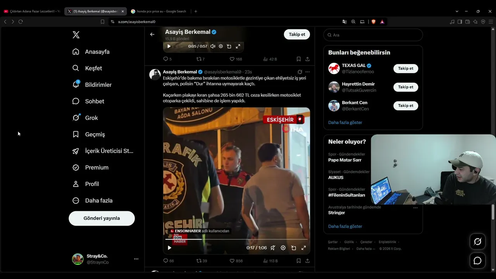
Task: Follow Berkant Cen with Takip et
Action: (406, 105)
